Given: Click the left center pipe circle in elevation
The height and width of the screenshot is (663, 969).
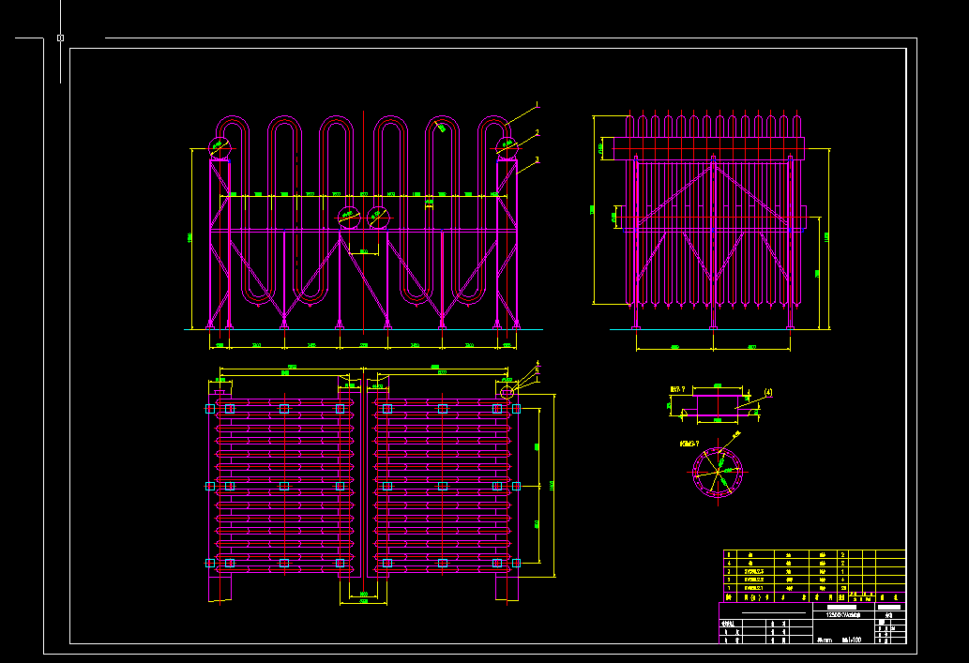Looking at the screenshot, I should tap(348, 218).
